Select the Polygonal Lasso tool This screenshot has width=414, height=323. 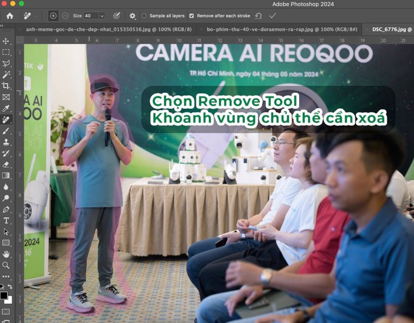pyautogui.click(x=6, y=63)
